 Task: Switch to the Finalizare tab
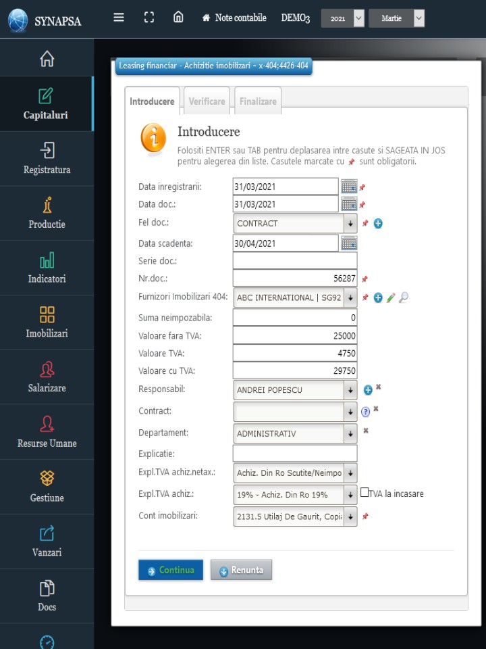coord(258,101)
